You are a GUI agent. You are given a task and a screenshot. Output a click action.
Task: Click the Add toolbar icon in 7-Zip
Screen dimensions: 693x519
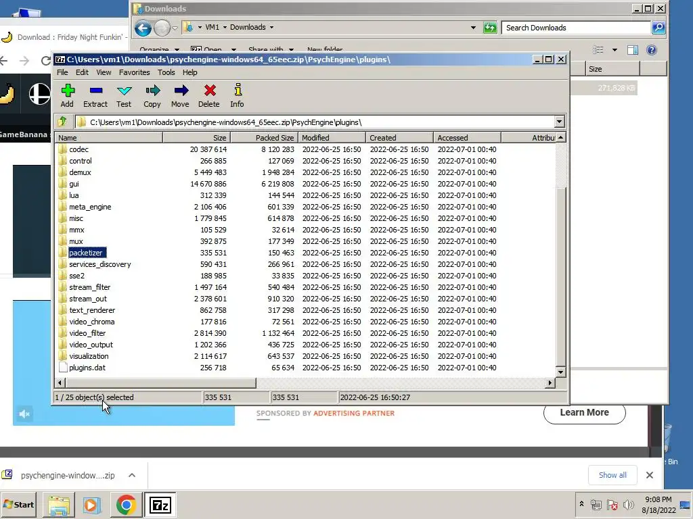(x=67, y=95)
